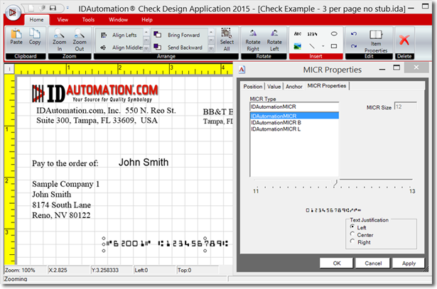
Task: Click Align Middles in the Arrange group
Action: click(x=122, y=48)
